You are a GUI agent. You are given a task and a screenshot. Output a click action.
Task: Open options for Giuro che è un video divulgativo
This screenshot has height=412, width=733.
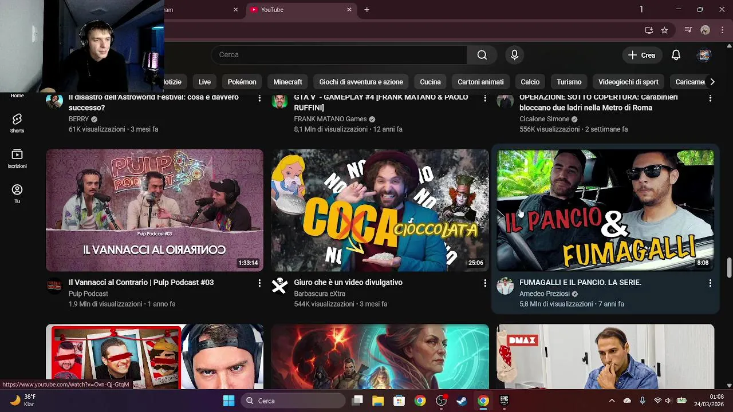[x=485, y=283]
